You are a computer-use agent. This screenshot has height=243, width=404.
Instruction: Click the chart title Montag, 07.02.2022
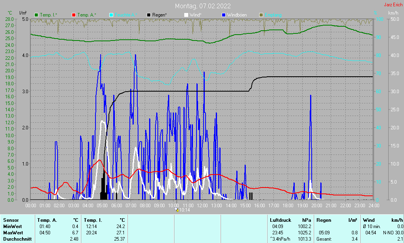point(203,6)
